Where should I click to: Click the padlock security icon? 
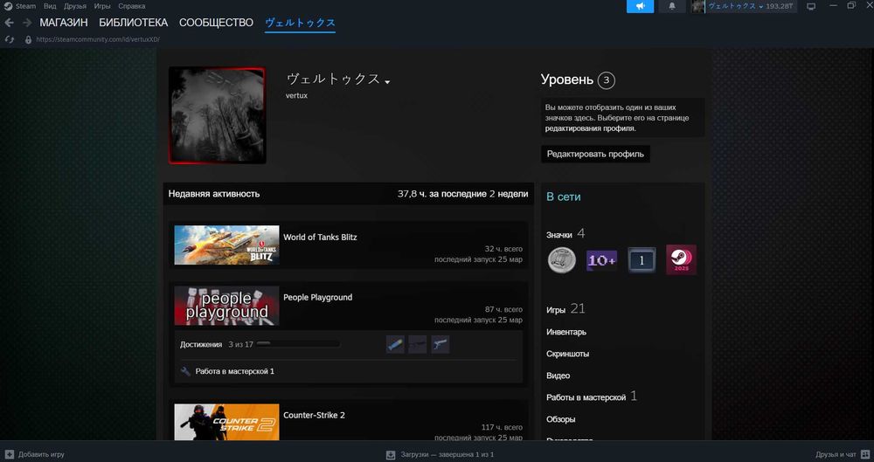click(29, 39)
